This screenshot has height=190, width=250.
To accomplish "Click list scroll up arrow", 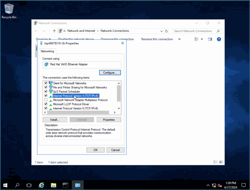I will pos(119,83).
